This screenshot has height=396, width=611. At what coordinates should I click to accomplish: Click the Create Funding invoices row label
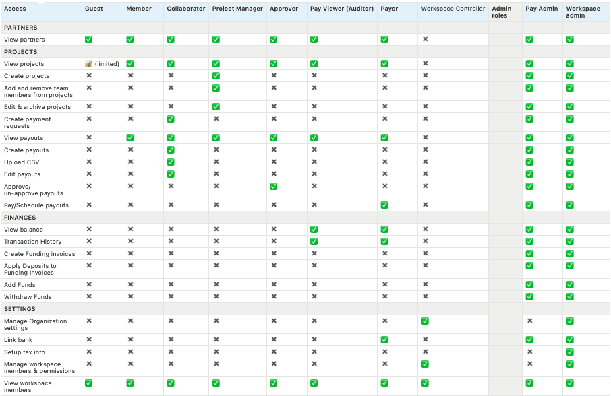point(39,254)
